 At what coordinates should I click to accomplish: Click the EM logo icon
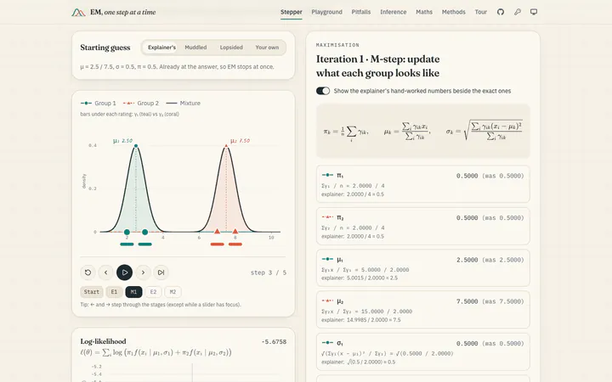78,12
